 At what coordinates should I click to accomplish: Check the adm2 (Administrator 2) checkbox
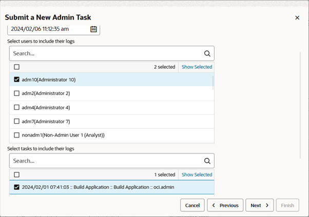[x=17, y=93]
